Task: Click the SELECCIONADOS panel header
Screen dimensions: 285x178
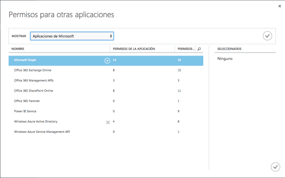Action: click(x=229, y=49)
